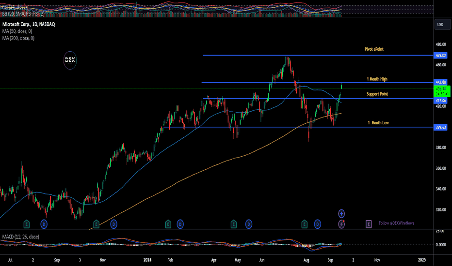Click the 480.00 price axis label
The width and height of the screenshot is (452, 266).
(x=441, y=44)
